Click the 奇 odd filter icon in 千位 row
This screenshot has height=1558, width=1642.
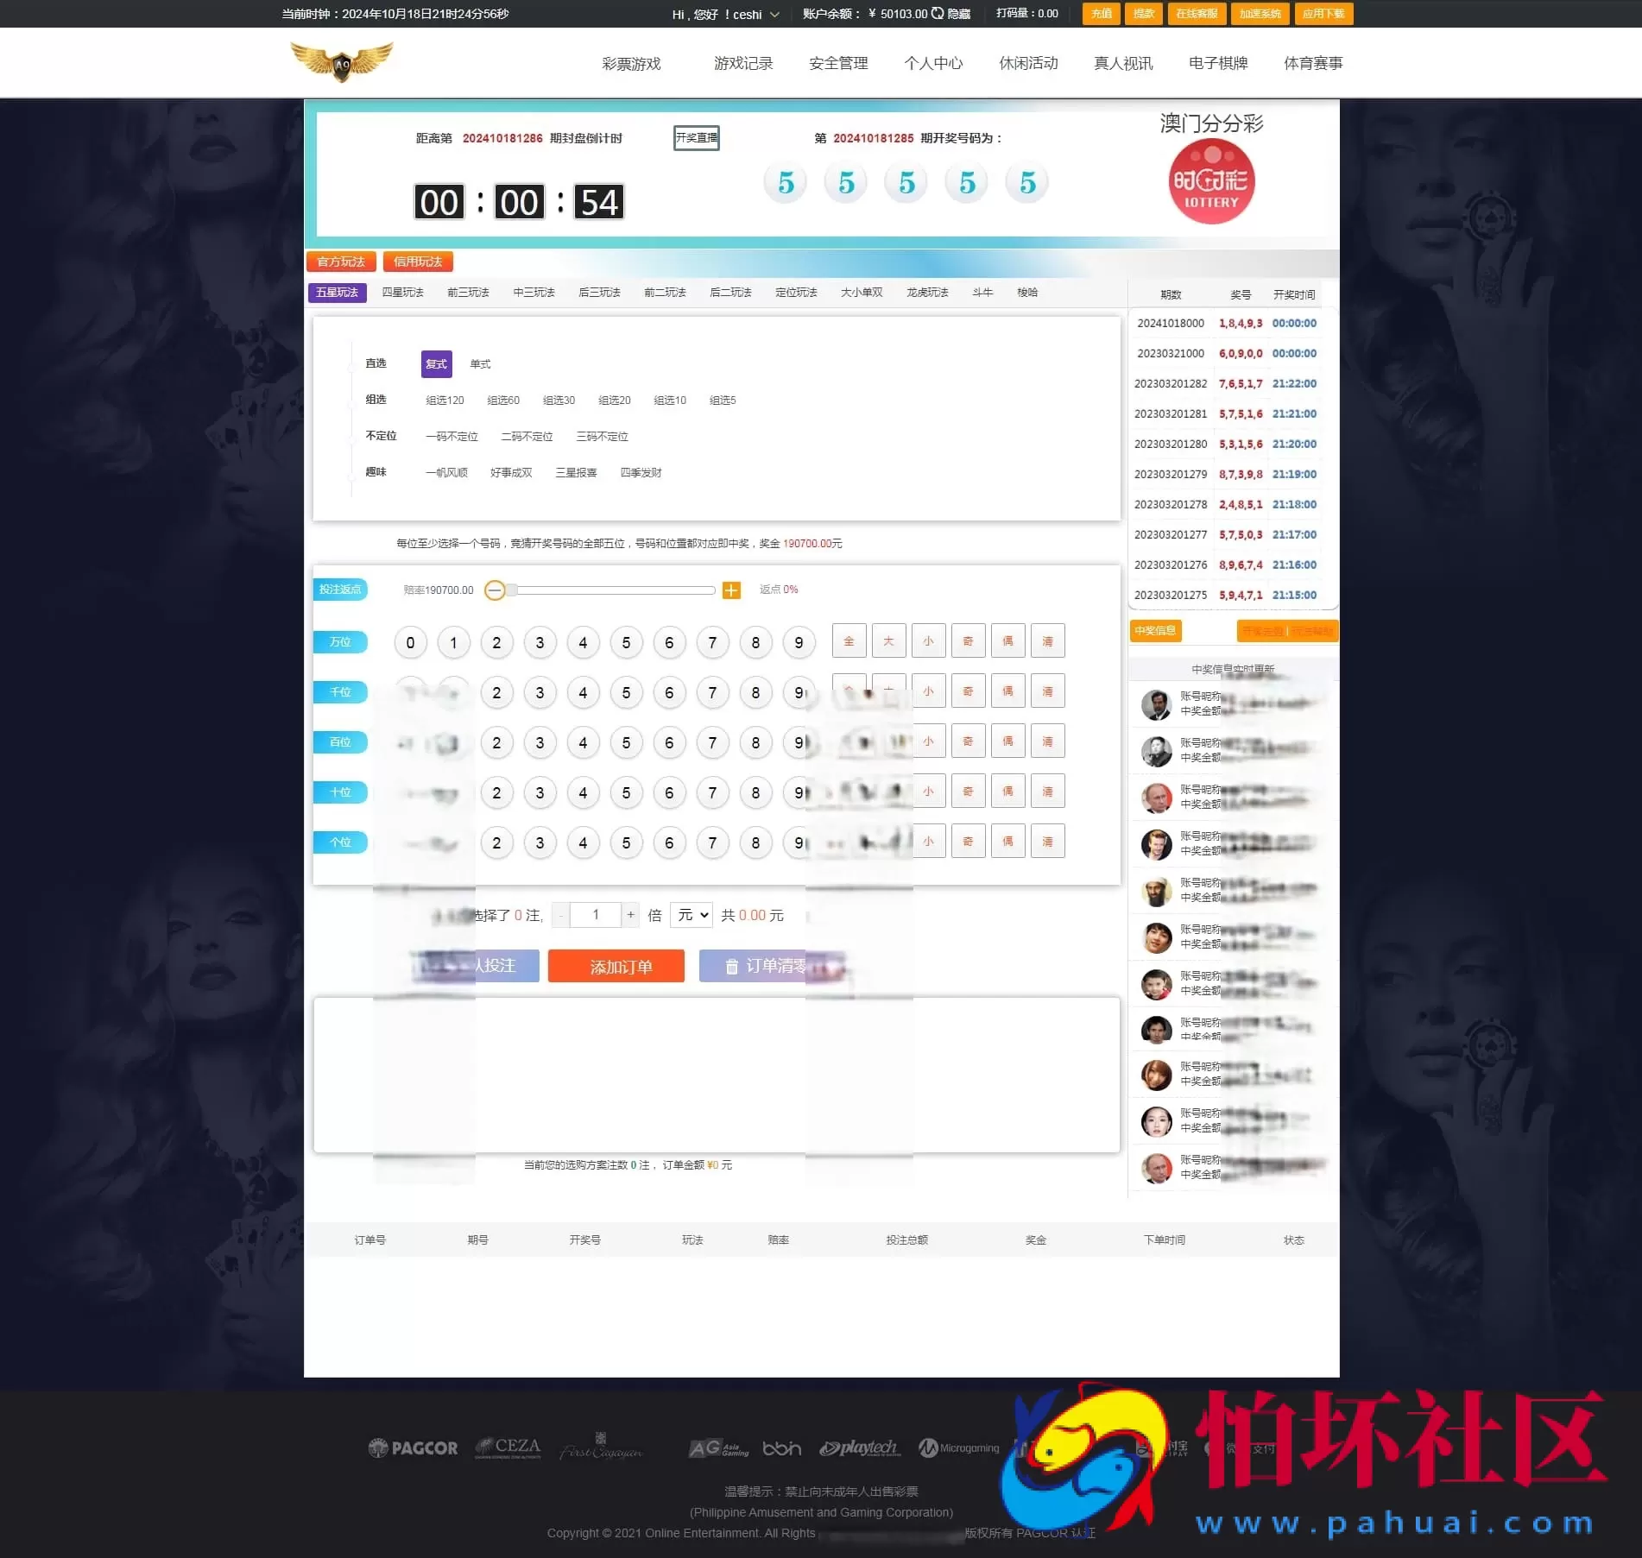point(968,691)
